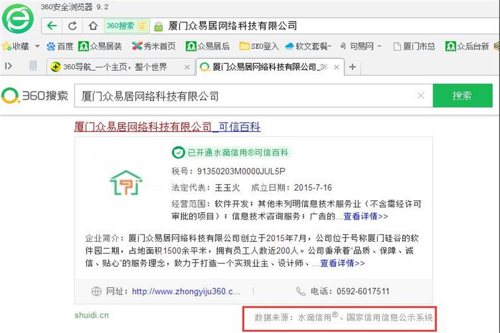Expand the 收藏 favorites dropdown arrow
Screen dimensions: 500x333
37,46
